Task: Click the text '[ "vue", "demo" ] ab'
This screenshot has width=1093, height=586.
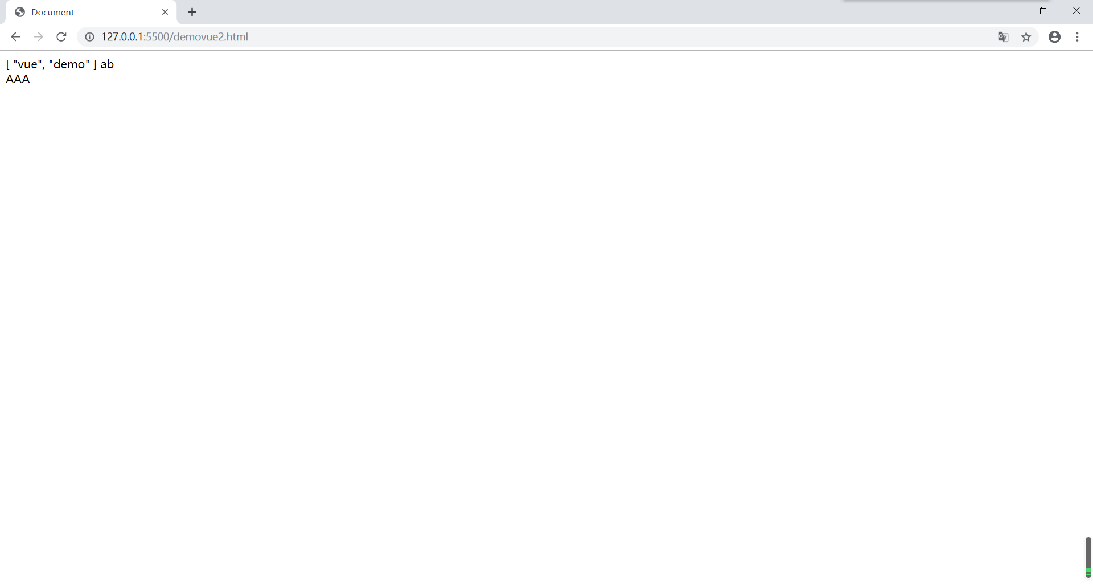Action: pyautogui.click(x=60, y=64)
